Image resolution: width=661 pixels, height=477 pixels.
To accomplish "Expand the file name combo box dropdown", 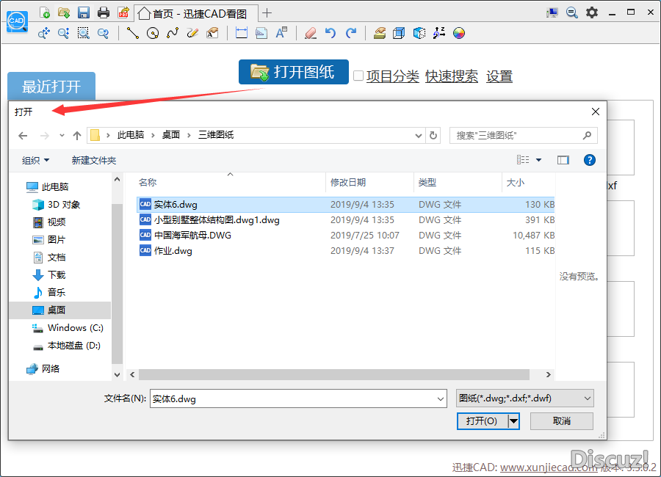I will point(441,399).
